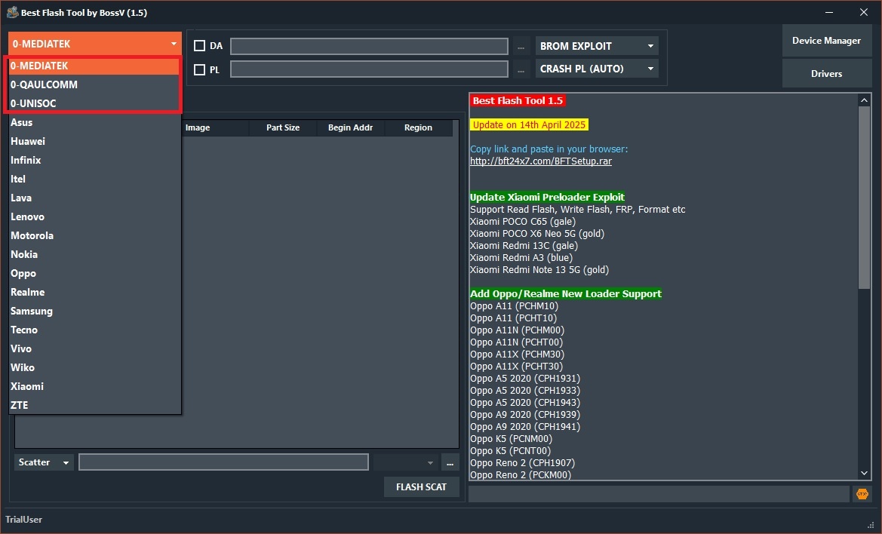Click 'Update on 14th April 2025' text

530,124
